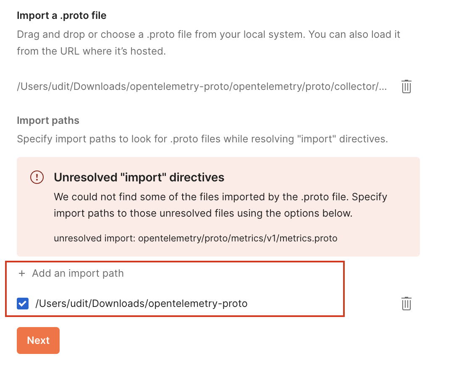
Task: Click the bin icon beside opentelemetry-proto path
Action: point(406,303)
